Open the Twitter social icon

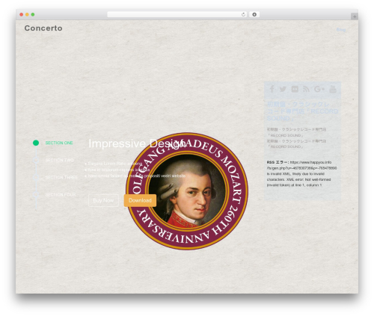coord(283,89)
